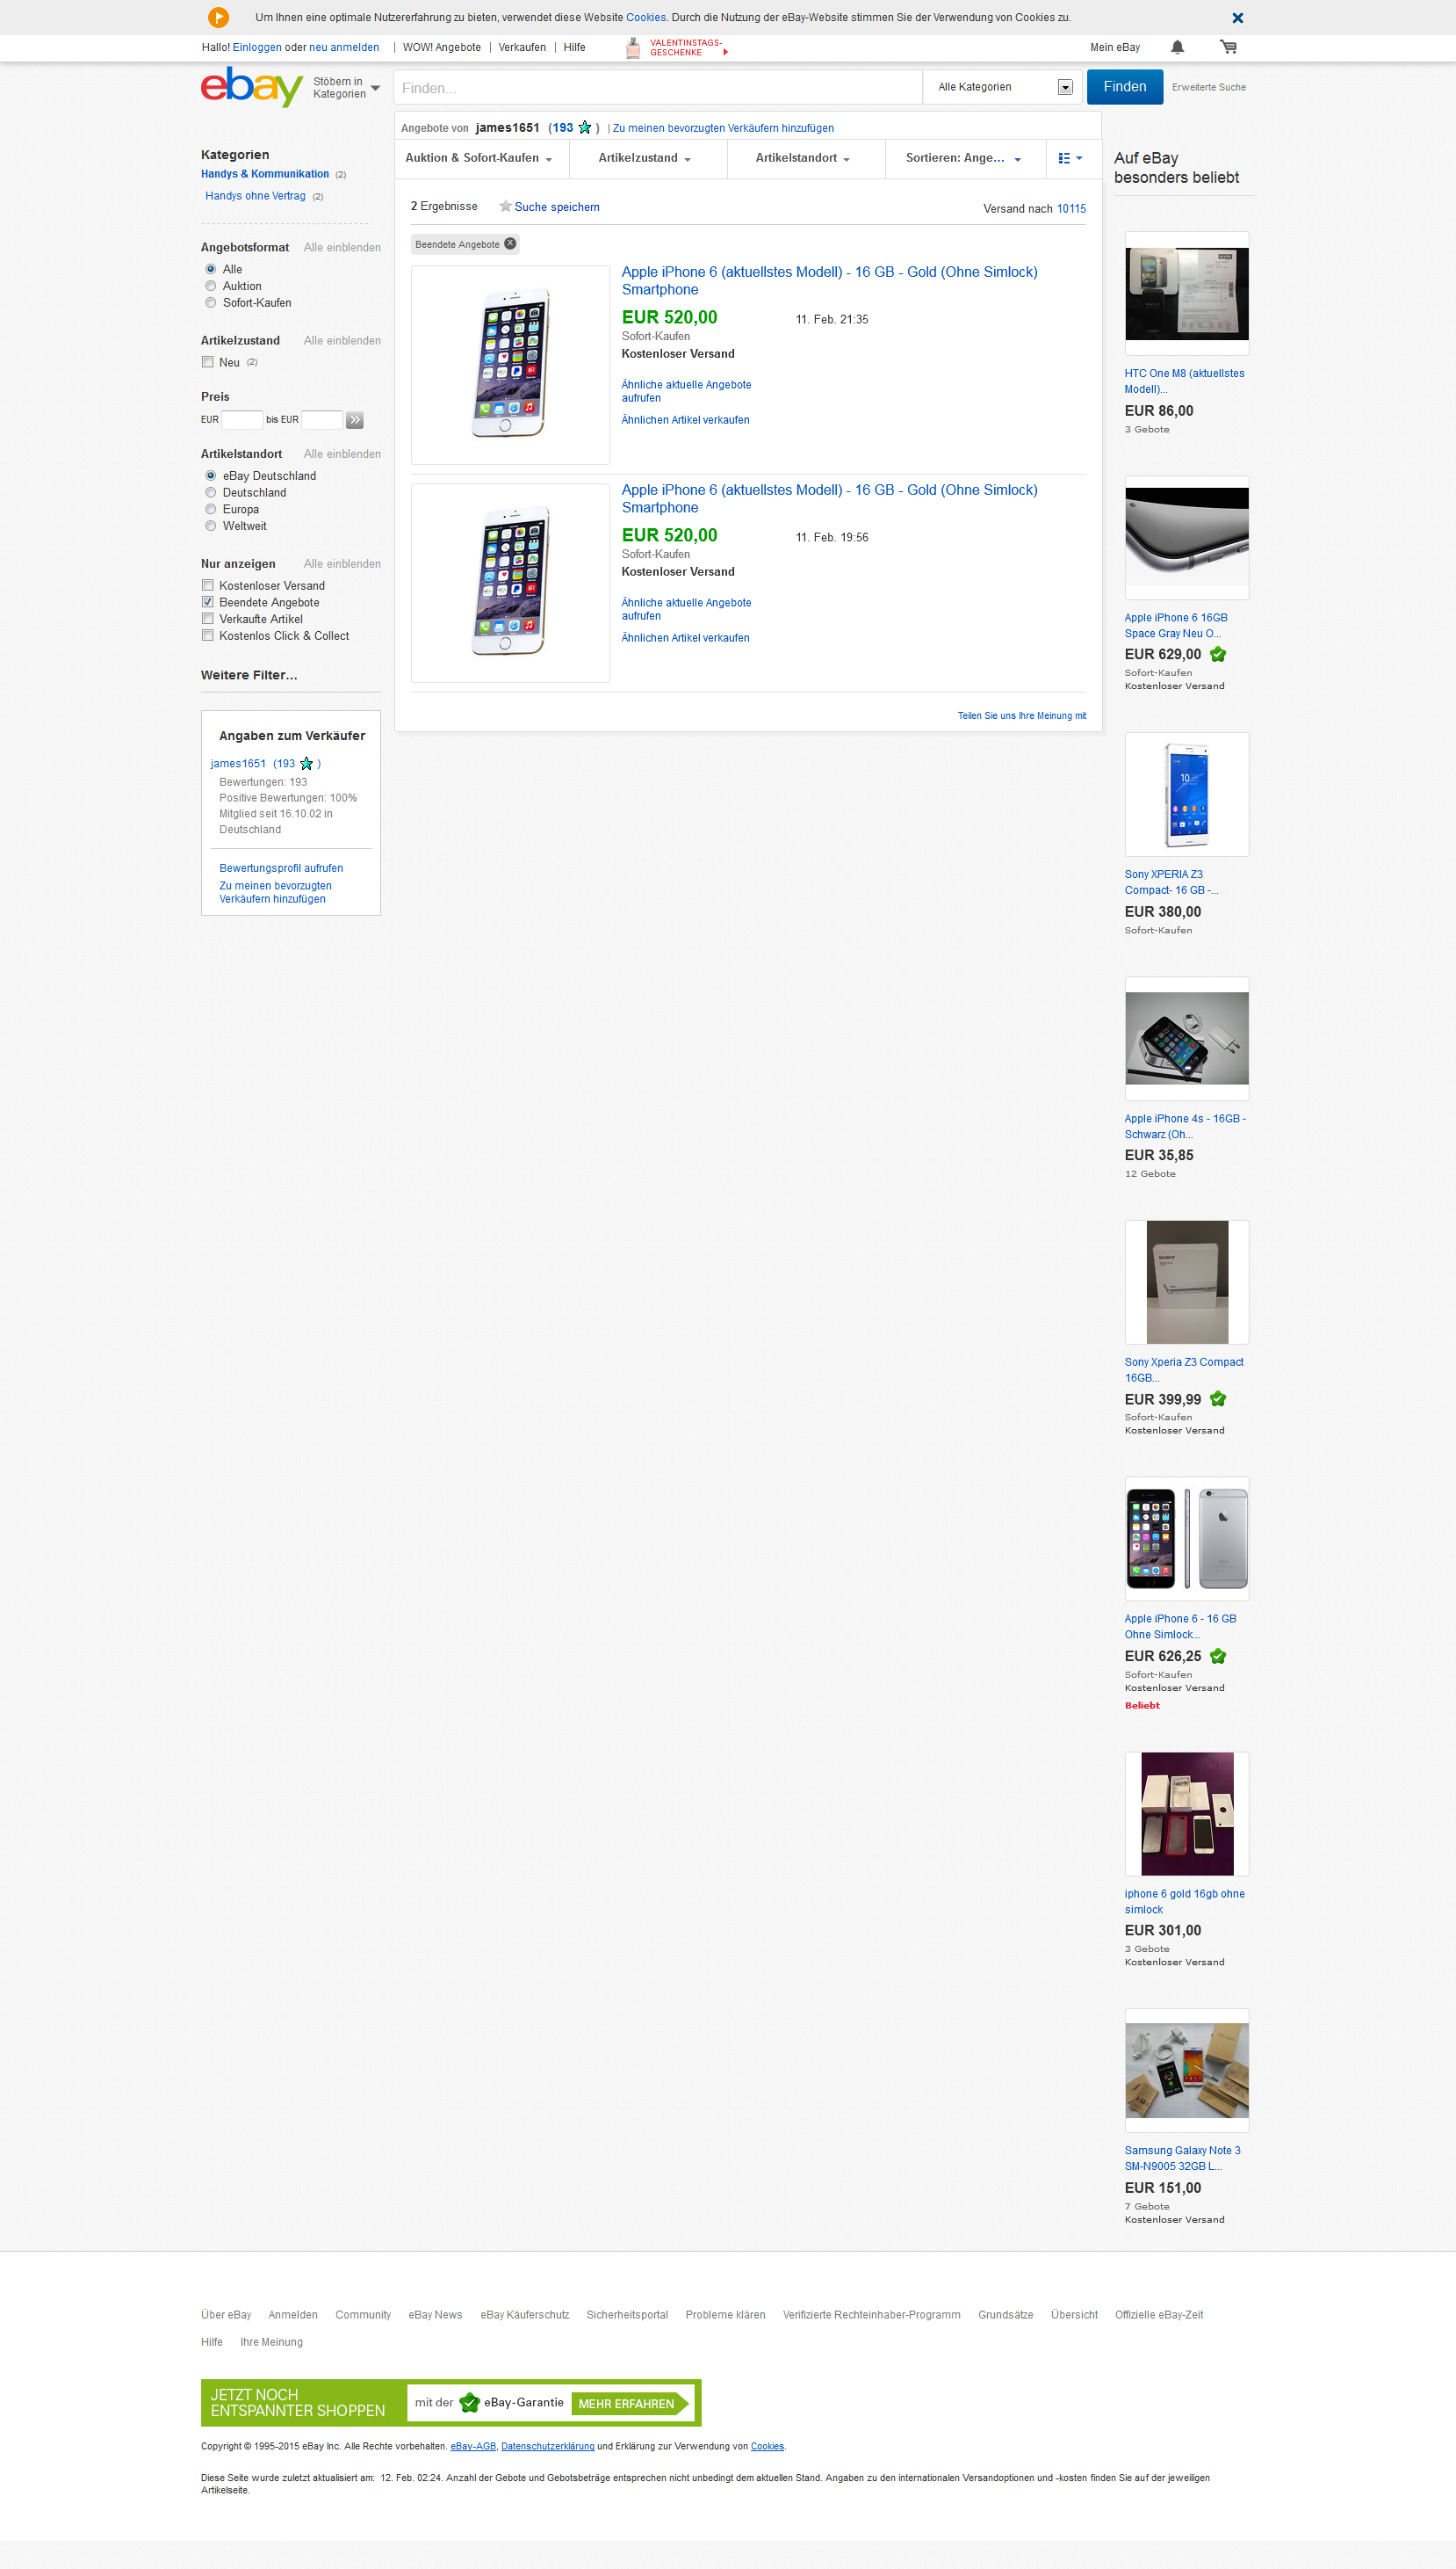1456x2569 pixels.
Task: Open the Mein eBay menu
Action: tap(1114, 47)
